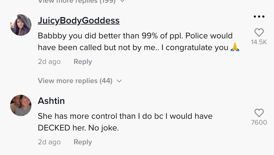
Task: Open JuicyBodyGoddess profile picture
Action: click(21, 25)
